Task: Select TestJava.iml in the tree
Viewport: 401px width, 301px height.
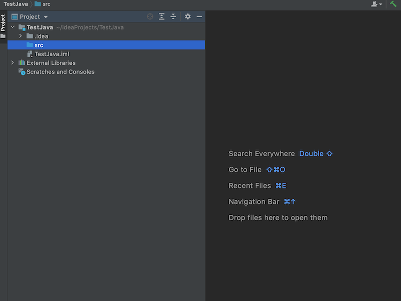Action: click(x=52, y=54)
